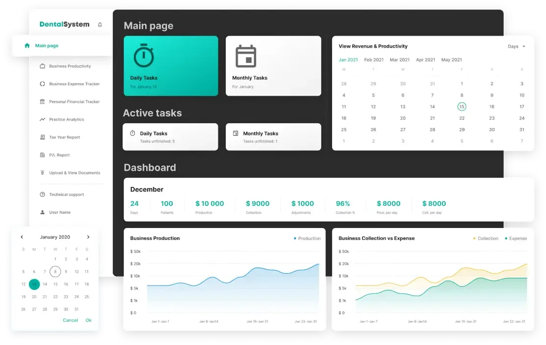Screen dimensions: 546x345
Task: Go to previous month in January 2020 picker
Action: [22, 237]
